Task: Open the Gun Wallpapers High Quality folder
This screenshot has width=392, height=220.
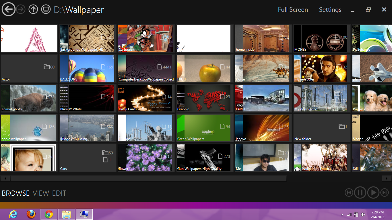Action: pyautogui.click(x=204, y=158)
